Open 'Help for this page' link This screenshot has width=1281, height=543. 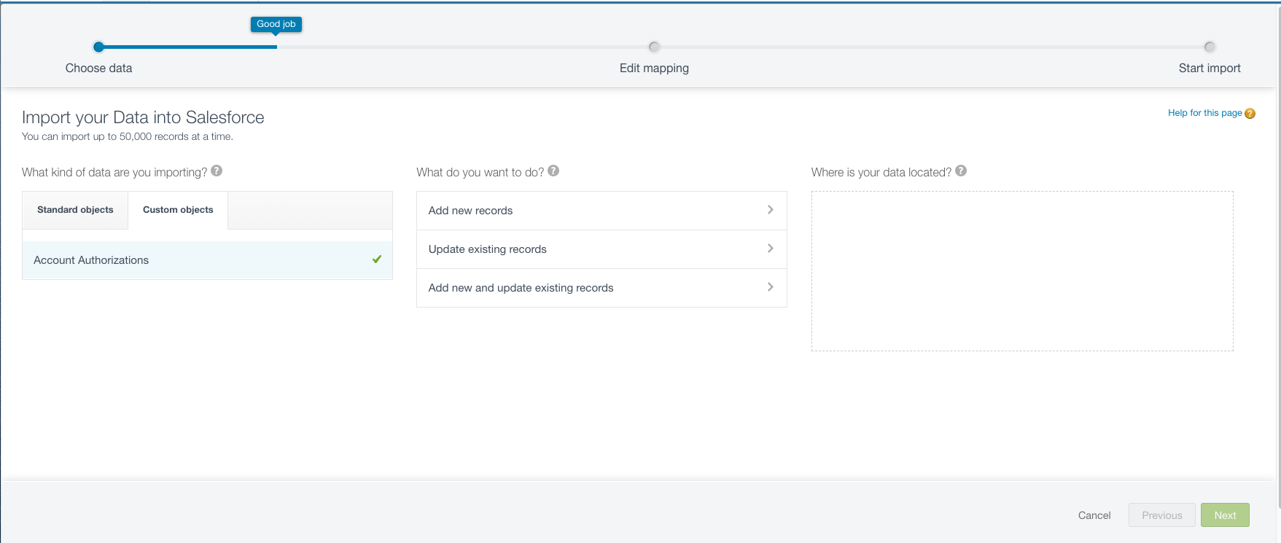point(1204,113)
